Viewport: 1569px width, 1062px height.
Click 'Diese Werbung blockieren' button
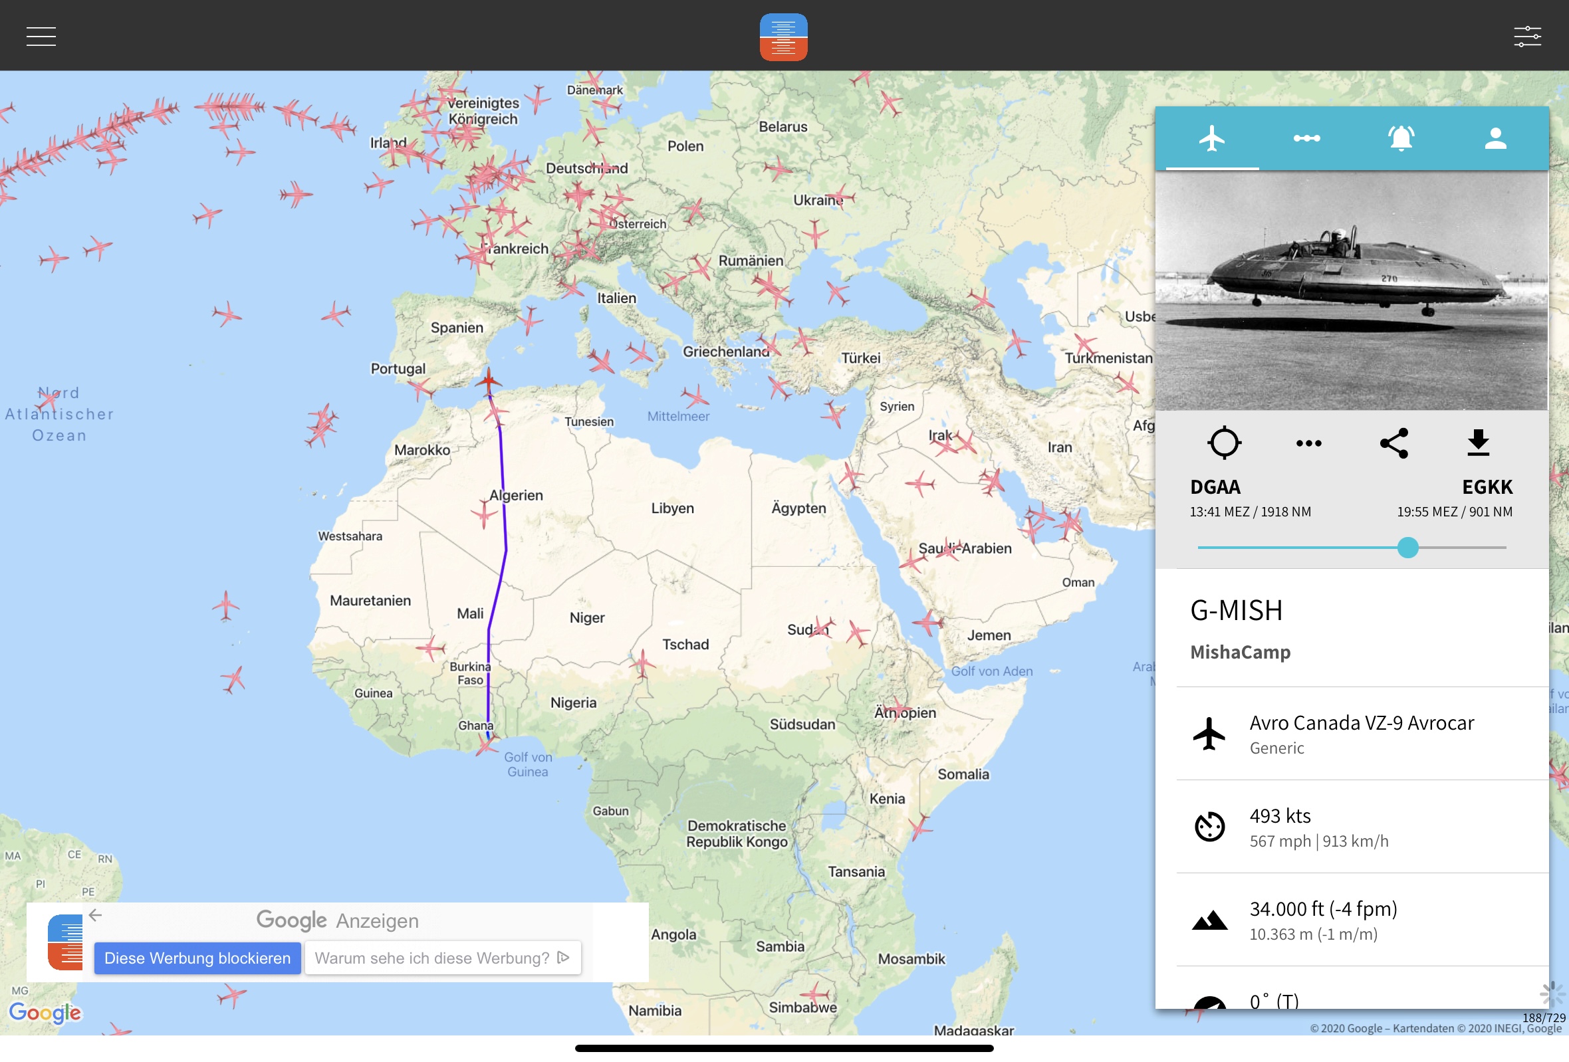pyautogui.click(x=197, y=958)
